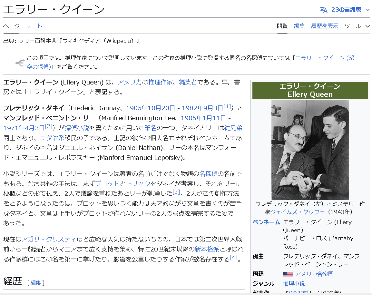Follow the ジェイムズ・ヤッフェ caption link
The width and height of the screenshot is (372, 295).
[298, 212]
